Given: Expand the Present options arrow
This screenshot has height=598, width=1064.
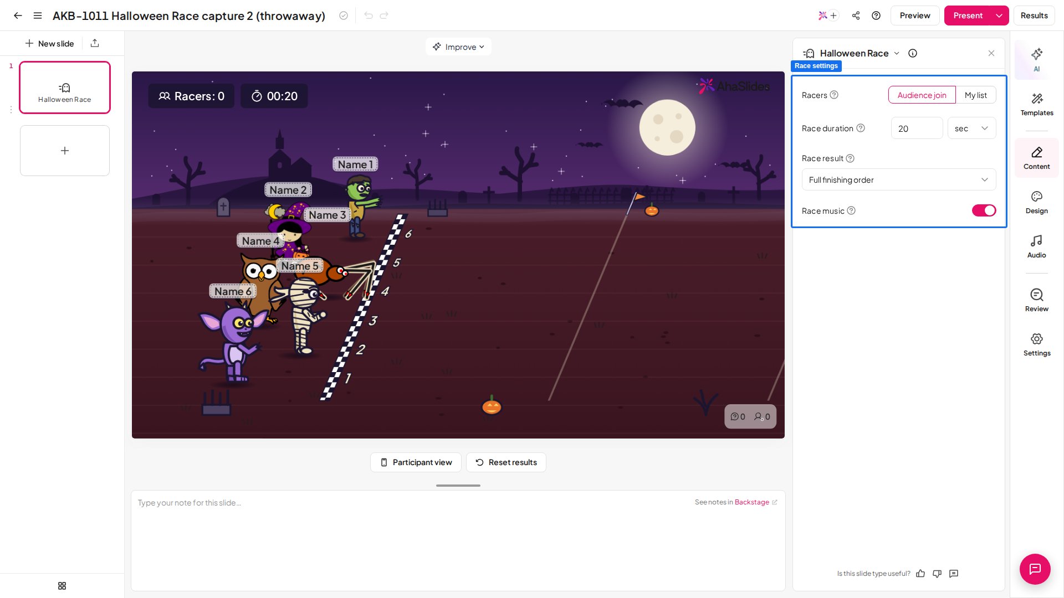Looking at the screenshot, I should click(x=999, y=16).
